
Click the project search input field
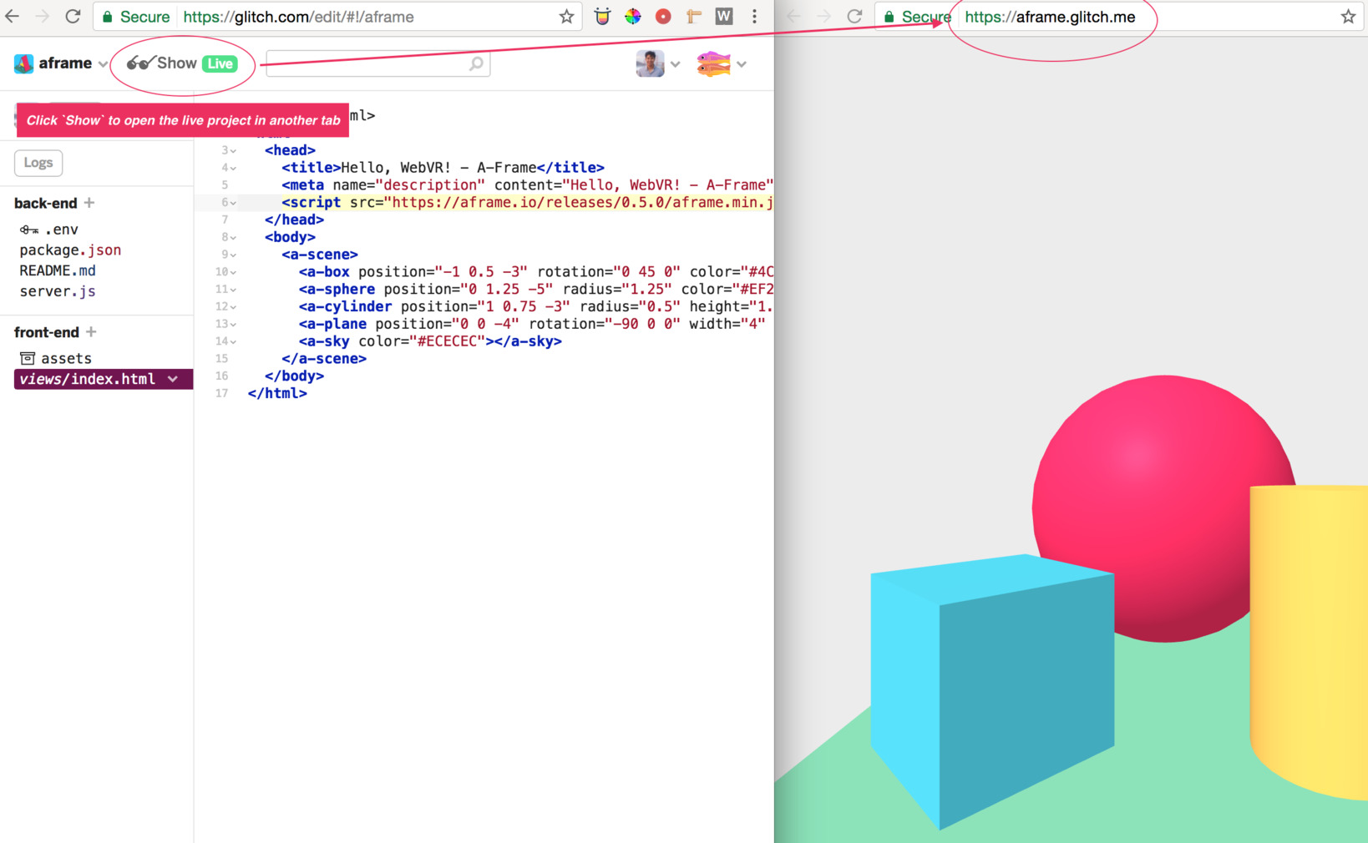367,63
